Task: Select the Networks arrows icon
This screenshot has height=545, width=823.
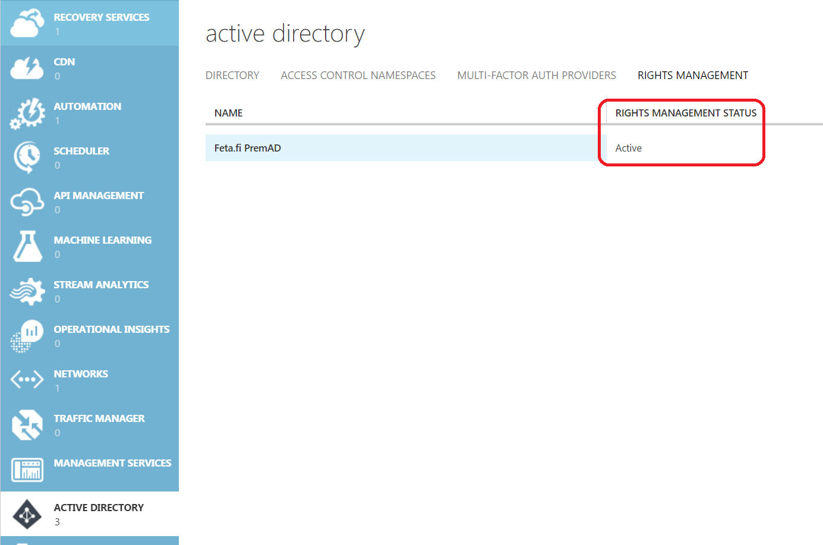Action: point(27,380)
